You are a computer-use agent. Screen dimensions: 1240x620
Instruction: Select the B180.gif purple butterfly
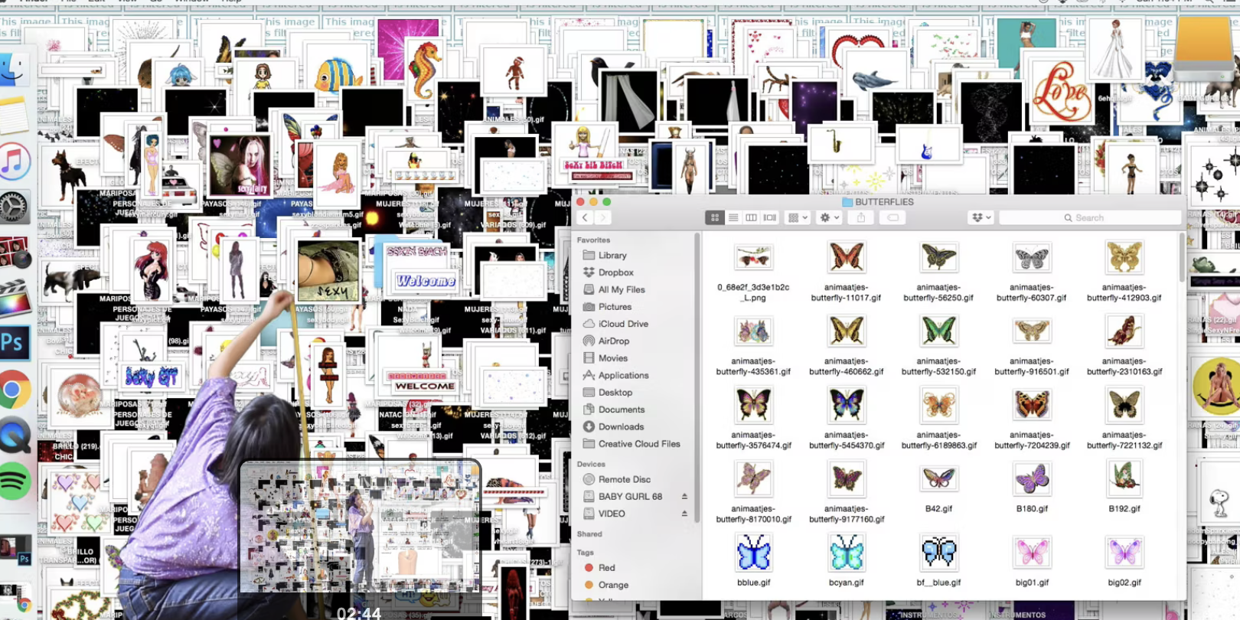pyautogui.click(x=1031, y=478)
